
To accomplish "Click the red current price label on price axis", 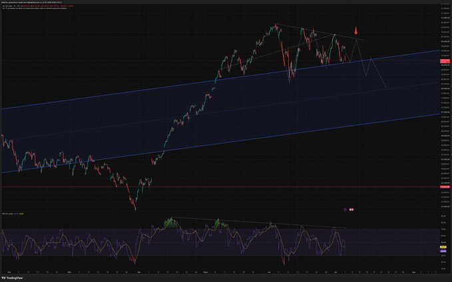I will tap(445, 61).
